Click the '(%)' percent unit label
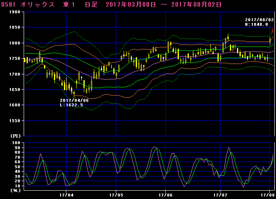 pyautogui.click(x=15, y=191)
